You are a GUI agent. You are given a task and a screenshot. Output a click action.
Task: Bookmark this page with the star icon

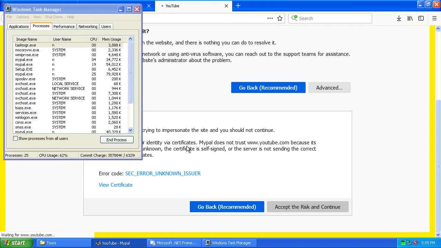coord(280,18)
